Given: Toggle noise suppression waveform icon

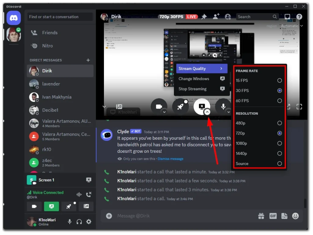Looking at the screenshot, I should click(x=79, y=194).
